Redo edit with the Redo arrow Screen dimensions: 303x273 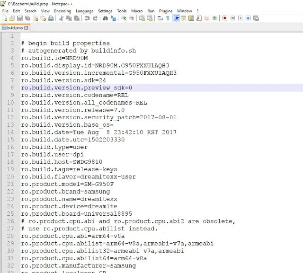(95, 18)
